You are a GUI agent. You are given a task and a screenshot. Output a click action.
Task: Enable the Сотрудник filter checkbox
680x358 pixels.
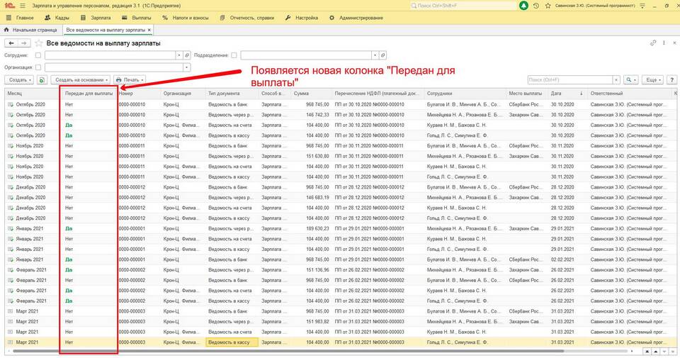pos(38,55)
